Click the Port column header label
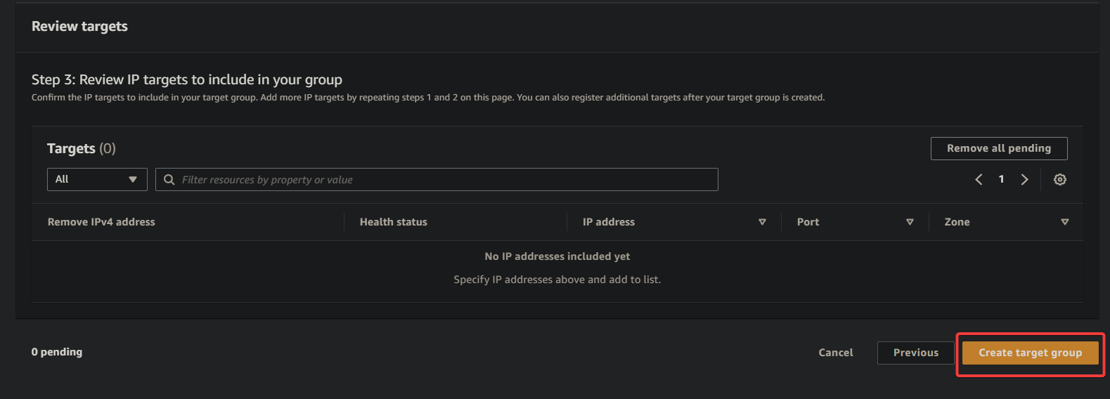1110x399 pixels. click(x=808, y=222)
